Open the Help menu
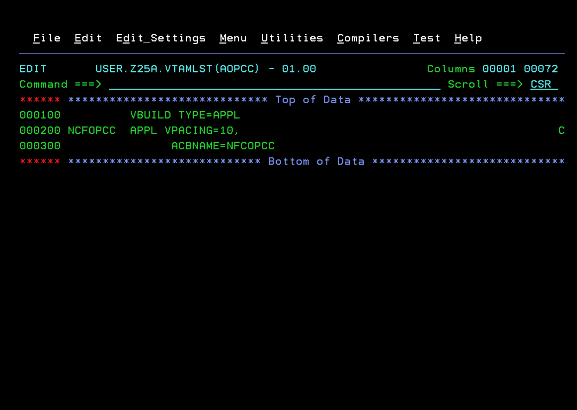 [468, 38]
